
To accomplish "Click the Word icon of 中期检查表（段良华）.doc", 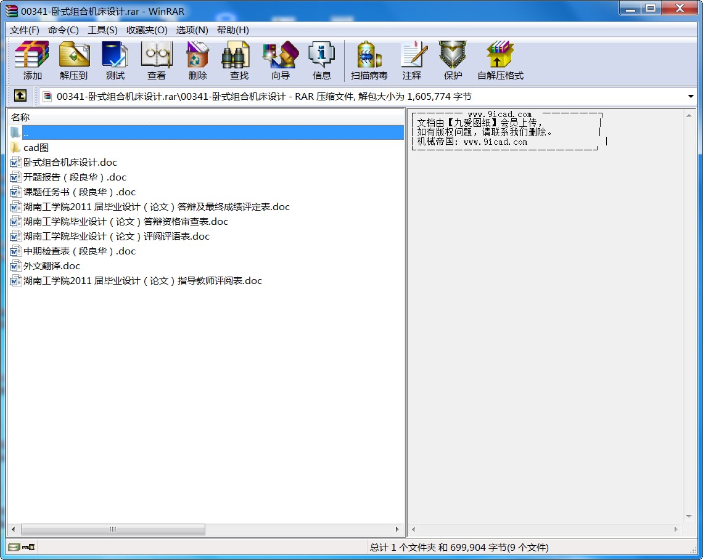I will coord(15,251).
